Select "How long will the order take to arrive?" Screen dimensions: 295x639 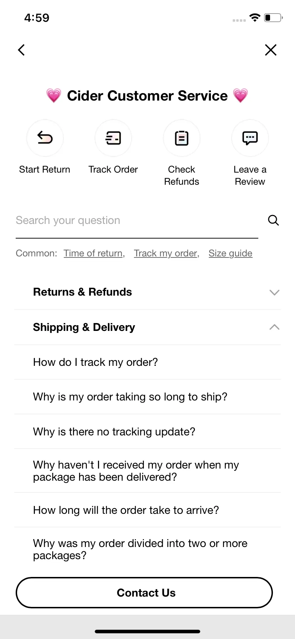(147, 510)
